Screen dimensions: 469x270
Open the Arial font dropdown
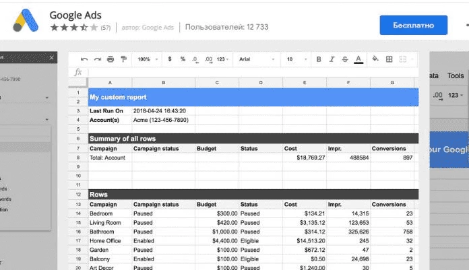coord(257,59)
